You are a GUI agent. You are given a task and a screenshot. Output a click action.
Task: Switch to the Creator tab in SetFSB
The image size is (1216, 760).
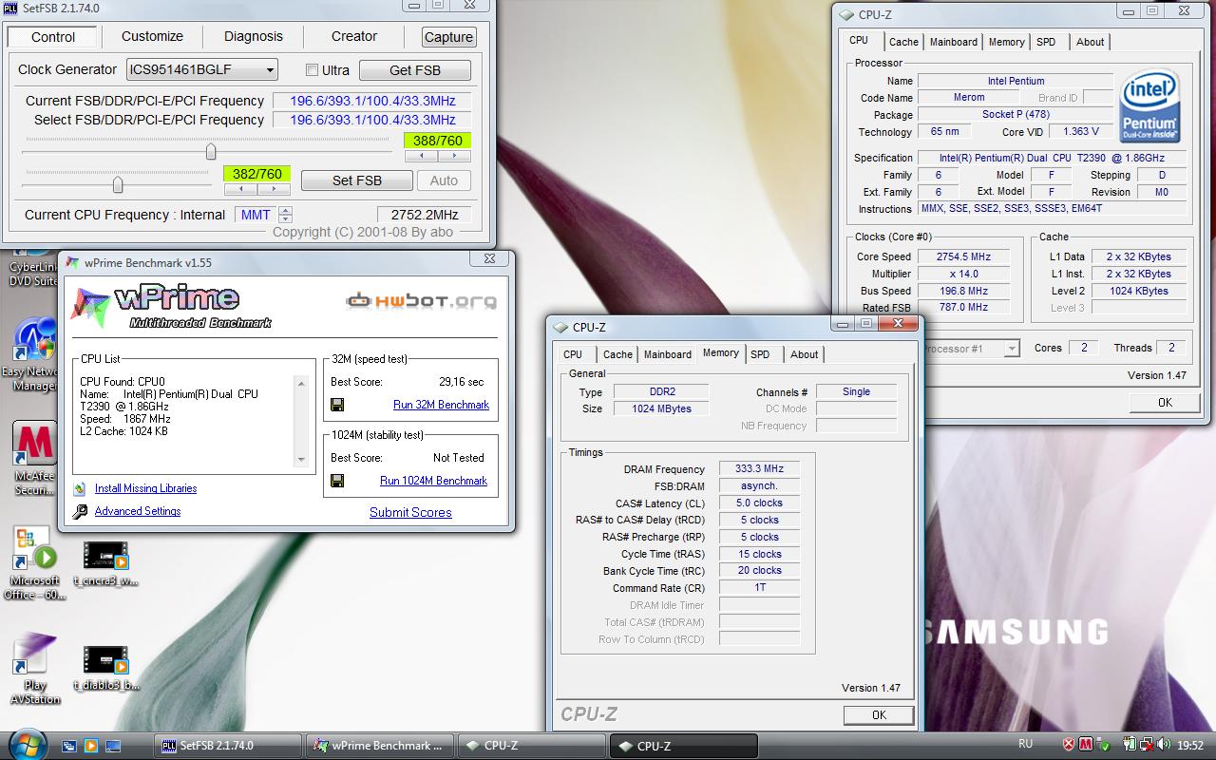point(354,36)
